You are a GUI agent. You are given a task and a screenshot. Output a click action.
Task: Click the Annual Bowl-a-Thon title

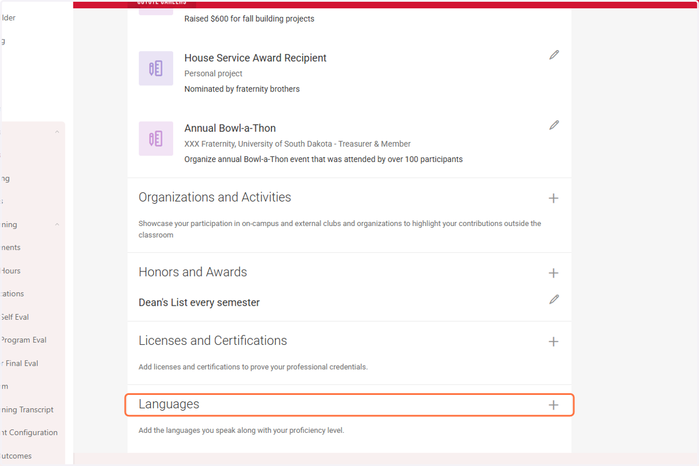[230, 128]
